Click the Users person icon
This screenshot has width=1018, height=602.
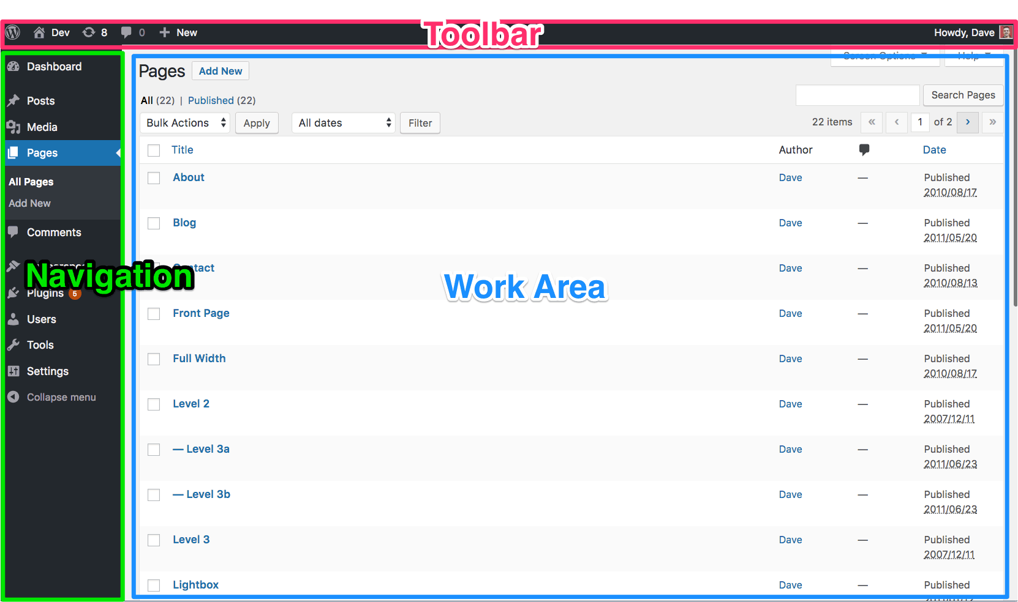13,319
